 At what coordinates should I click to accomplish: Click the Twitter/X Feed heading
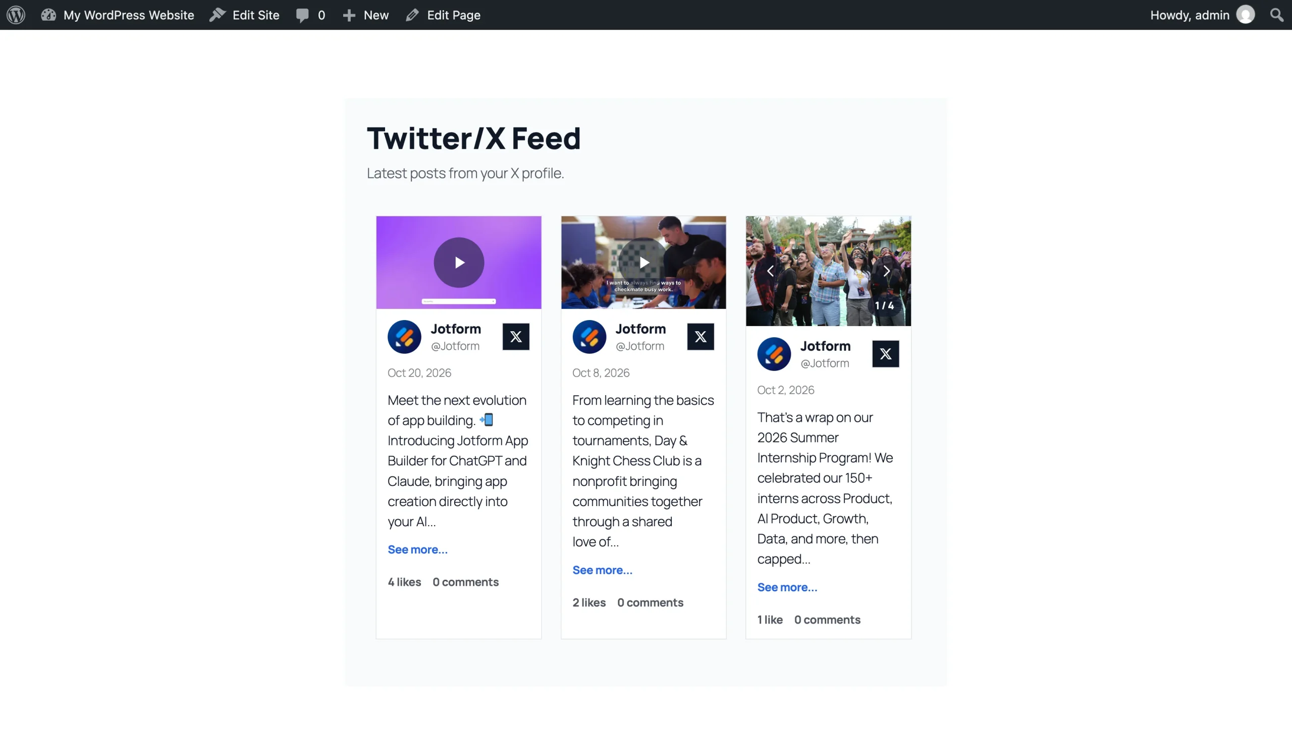pyautogui.click(x=473, y=138)
